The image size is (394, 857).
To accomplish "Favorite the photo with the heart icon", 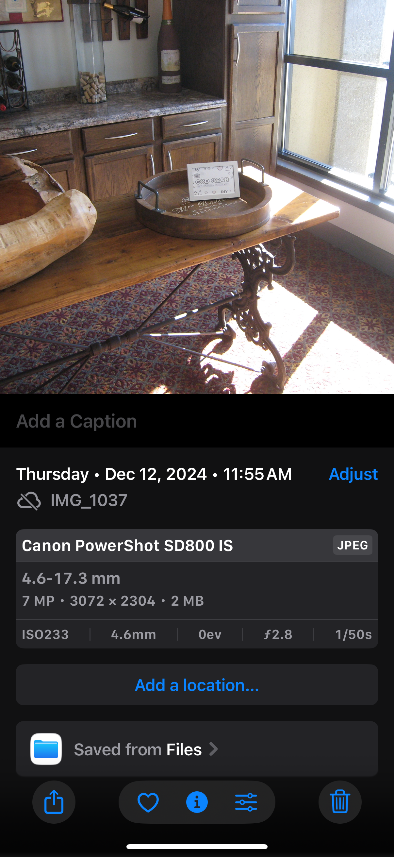I will (148, 802).
